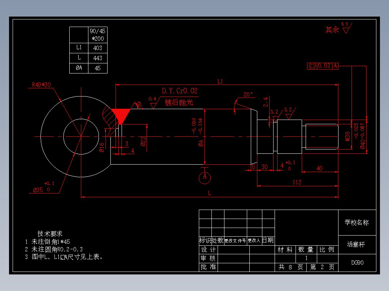Click the '审核' title block label
The height and width of the screenshot is (291, 389).
click(x=208, y=258)
